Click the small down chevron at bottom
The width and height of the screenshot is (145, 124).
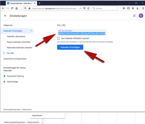pos(42,123)
